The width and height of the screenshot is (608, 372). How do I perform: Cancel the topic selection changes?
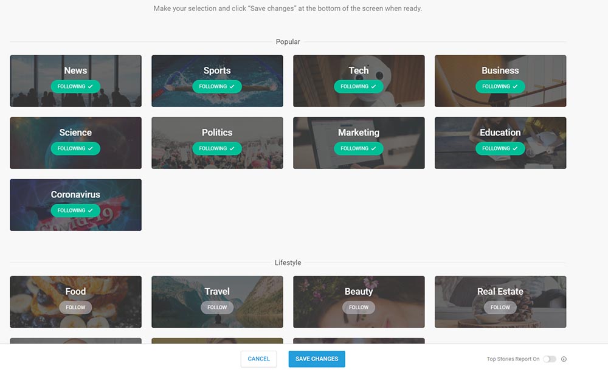[258, 359]
